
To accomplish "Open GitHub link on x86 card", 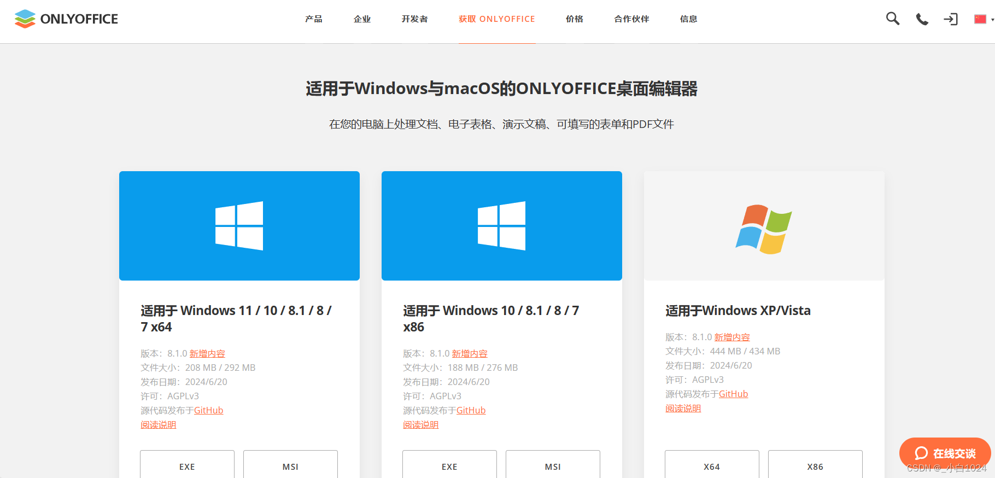I will pyautogui.click(x=471, y=410).
